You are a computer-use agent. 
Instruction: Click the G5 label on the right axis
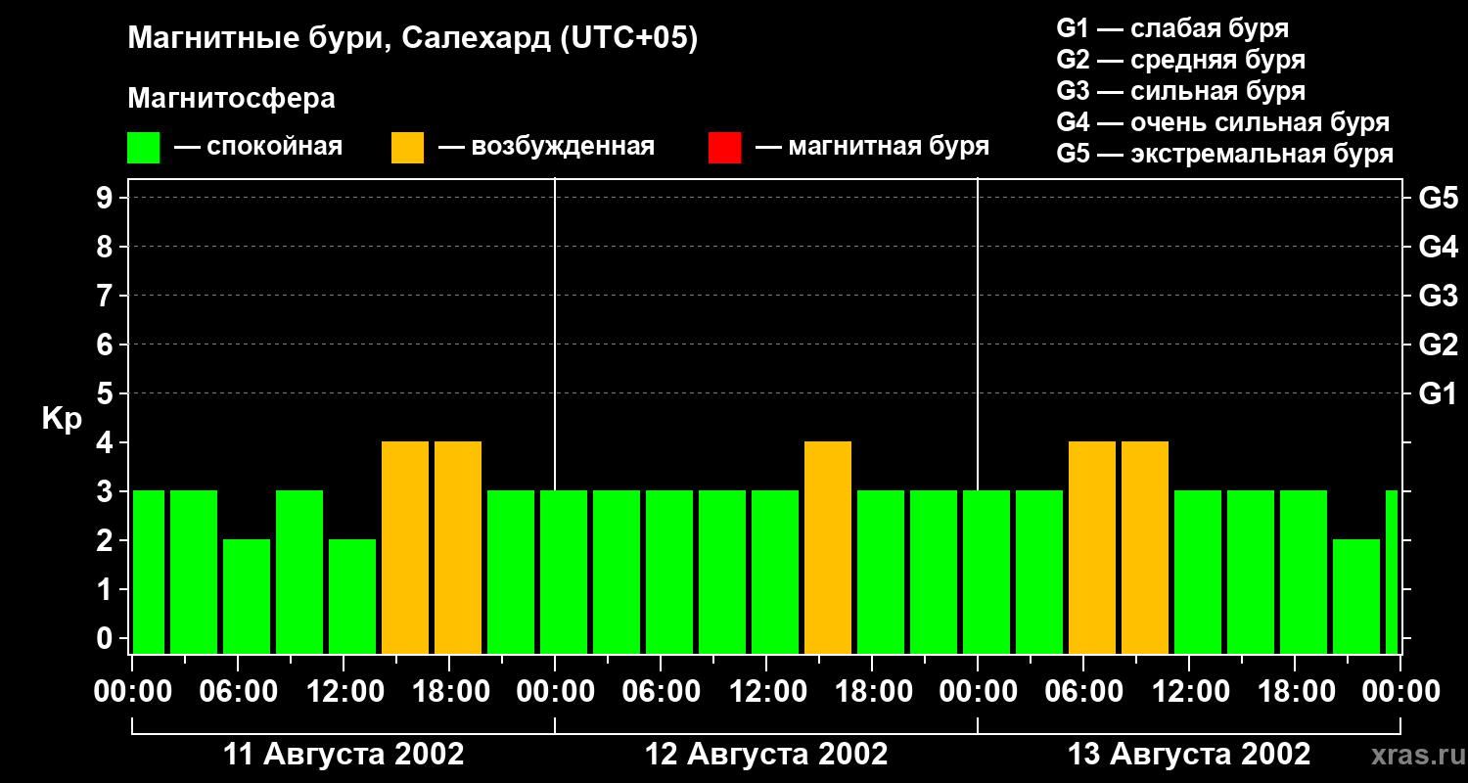click(x=1439, y=199)
